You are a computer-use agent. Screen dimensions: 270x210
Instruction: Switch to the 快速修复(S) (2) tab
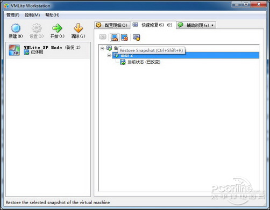(x=153, y=25)
